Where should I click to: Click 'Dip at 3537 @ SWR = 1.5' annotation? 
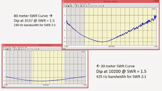(34, 21)
